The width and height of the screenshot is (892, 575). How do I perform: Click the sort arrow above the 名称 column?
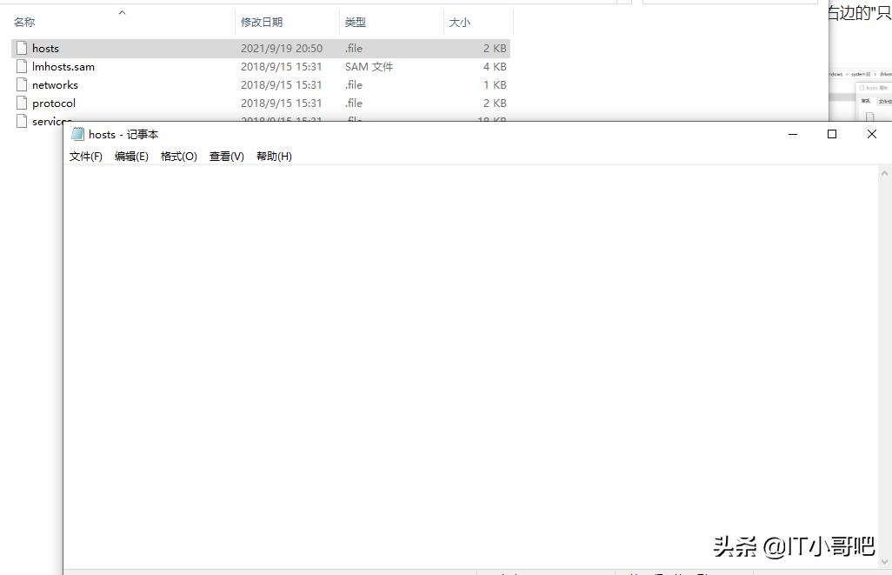point(122,12)
